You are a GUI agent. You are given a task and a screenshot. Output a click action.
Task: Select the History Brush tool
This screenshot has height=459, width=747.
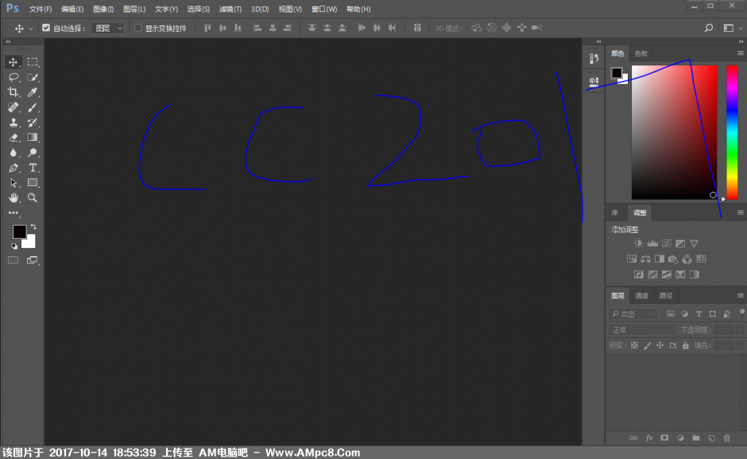point(33,123)
